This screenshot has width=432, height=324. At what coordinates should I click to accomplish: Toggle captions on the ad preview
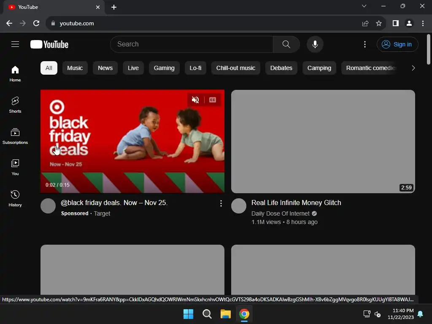213,100
